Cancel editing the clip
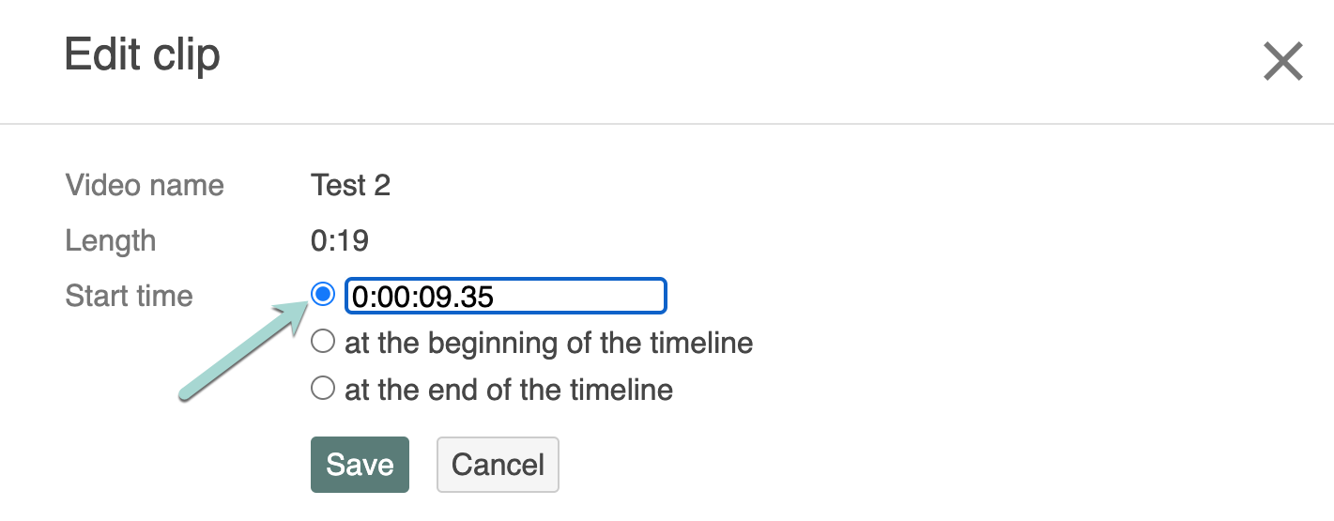The height and width of the screenshot is (521, 1334). click(498, 465)
